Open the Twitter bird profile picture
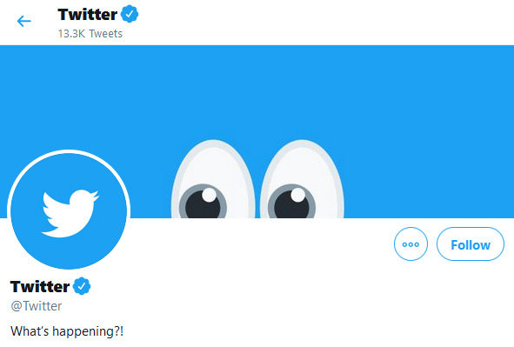This screenshot has width=514, height=347. click(69, 210)
